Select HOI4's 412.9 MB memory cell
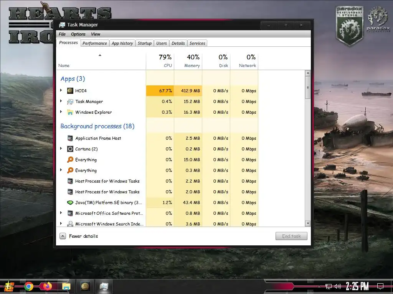The image size is (393, 294). [188, 91]
